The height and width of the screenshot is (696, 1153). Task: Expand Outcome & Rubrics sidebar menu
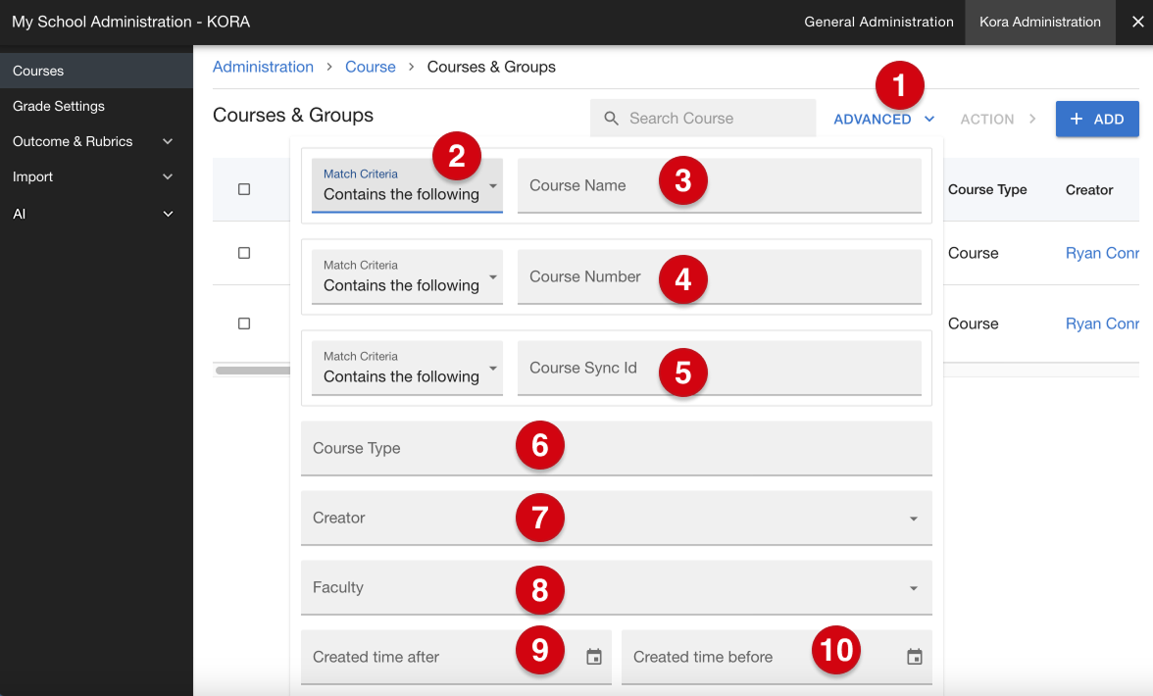click(96, 141)
